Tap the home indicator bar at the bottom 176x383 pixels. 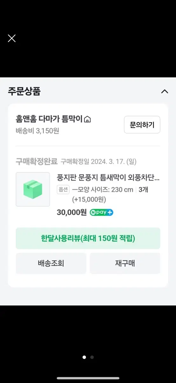click(88, 378)
